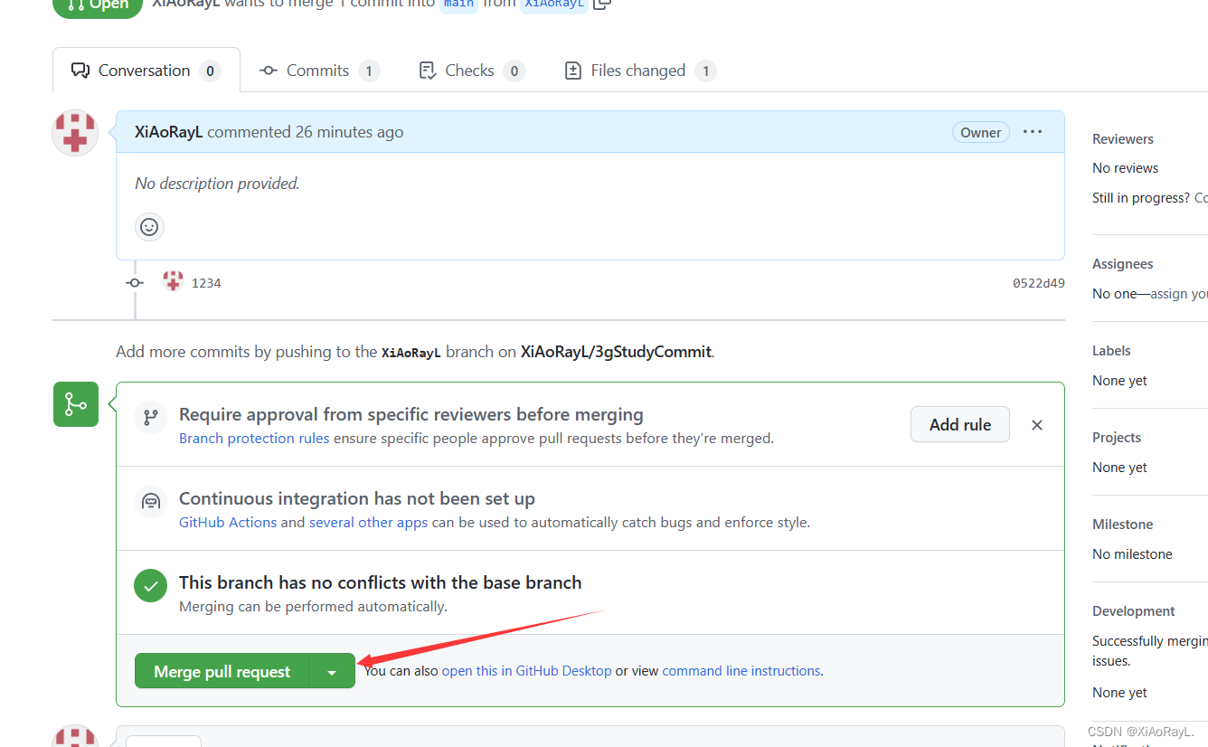Click 'No reviews' text in sidebar

1125,168
